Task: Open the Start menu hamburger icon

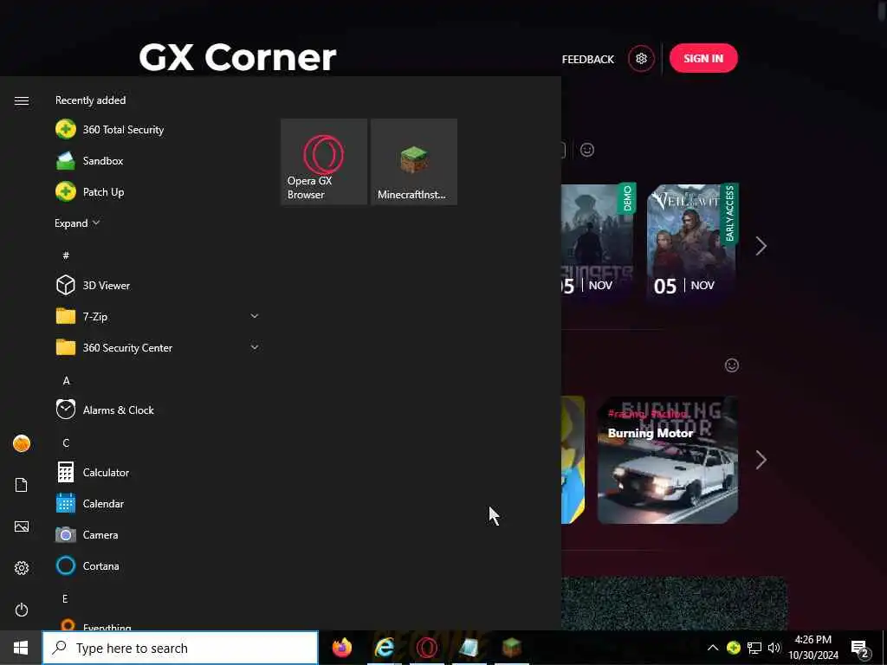Action: click(x=22, y=100)
